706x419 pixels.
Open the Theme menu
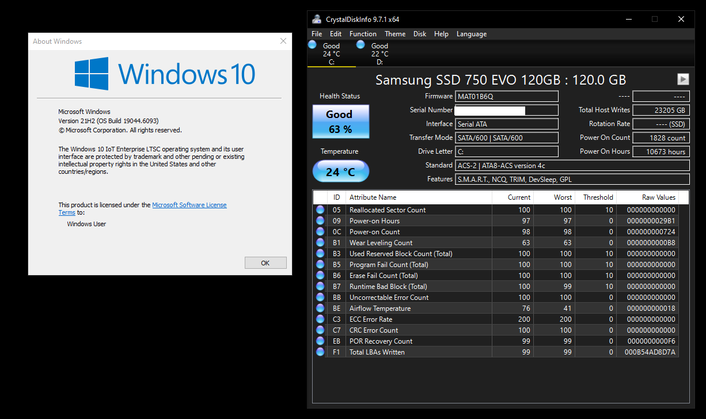tap(395, 34)
